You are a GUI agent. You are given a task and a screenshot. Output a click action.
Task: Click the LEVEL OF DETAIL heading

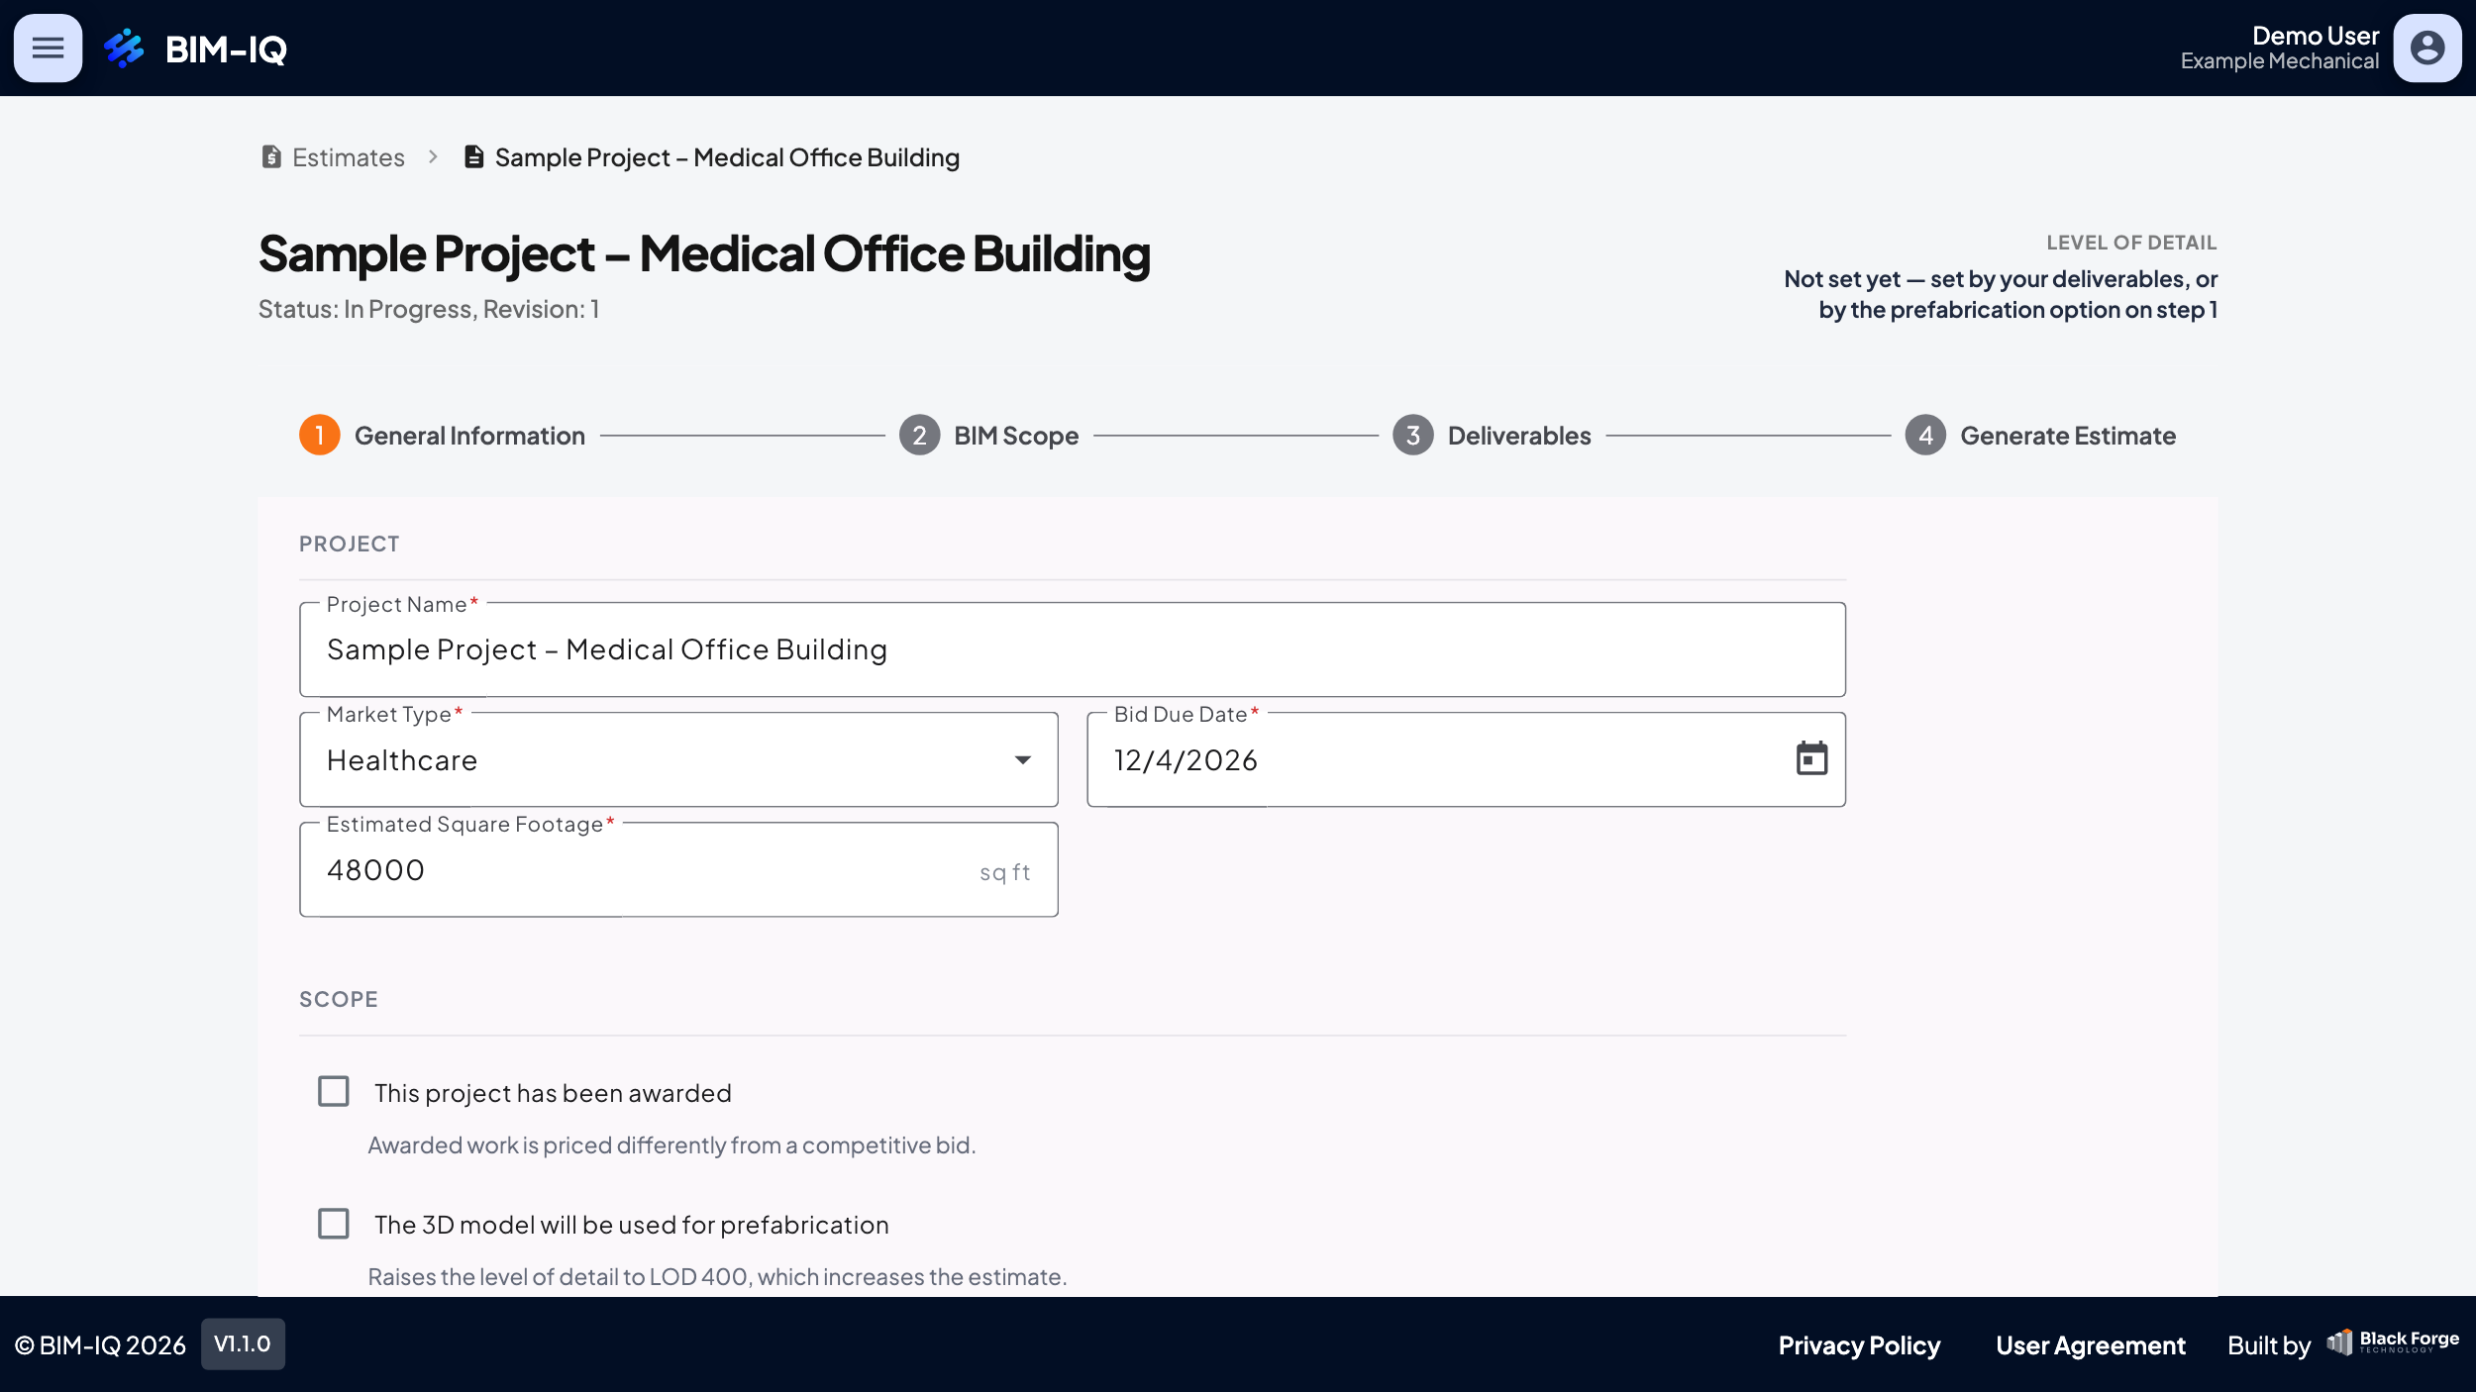coord(2131,243)
